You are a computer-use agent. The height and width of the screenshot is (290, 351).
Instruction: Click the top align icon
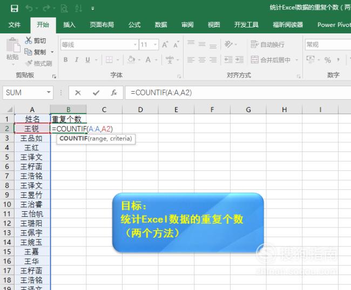[x=191, y=43]
